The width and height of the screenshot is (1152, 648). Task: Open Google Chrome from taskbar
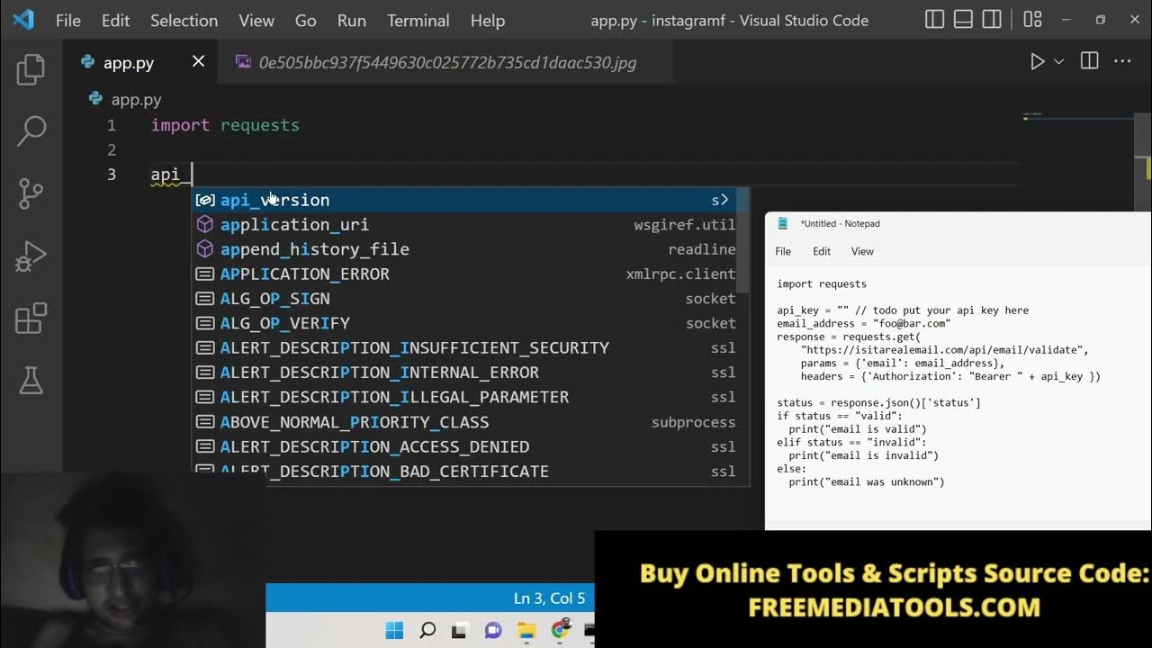(x=560, y=630)
